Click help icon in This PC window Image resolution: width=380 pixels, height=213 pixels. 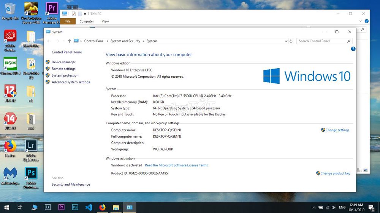pos(366,21)
